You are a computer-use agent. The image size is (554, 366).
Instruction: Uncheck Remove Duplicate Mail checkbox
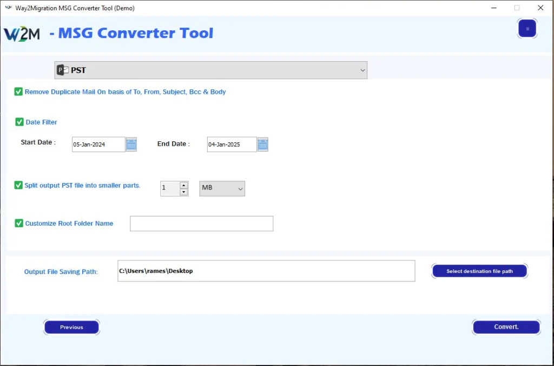point(18,92)
